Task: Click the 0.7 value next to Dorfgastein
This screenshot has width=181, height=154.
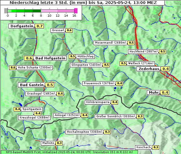Action: (x=39, y=26)
